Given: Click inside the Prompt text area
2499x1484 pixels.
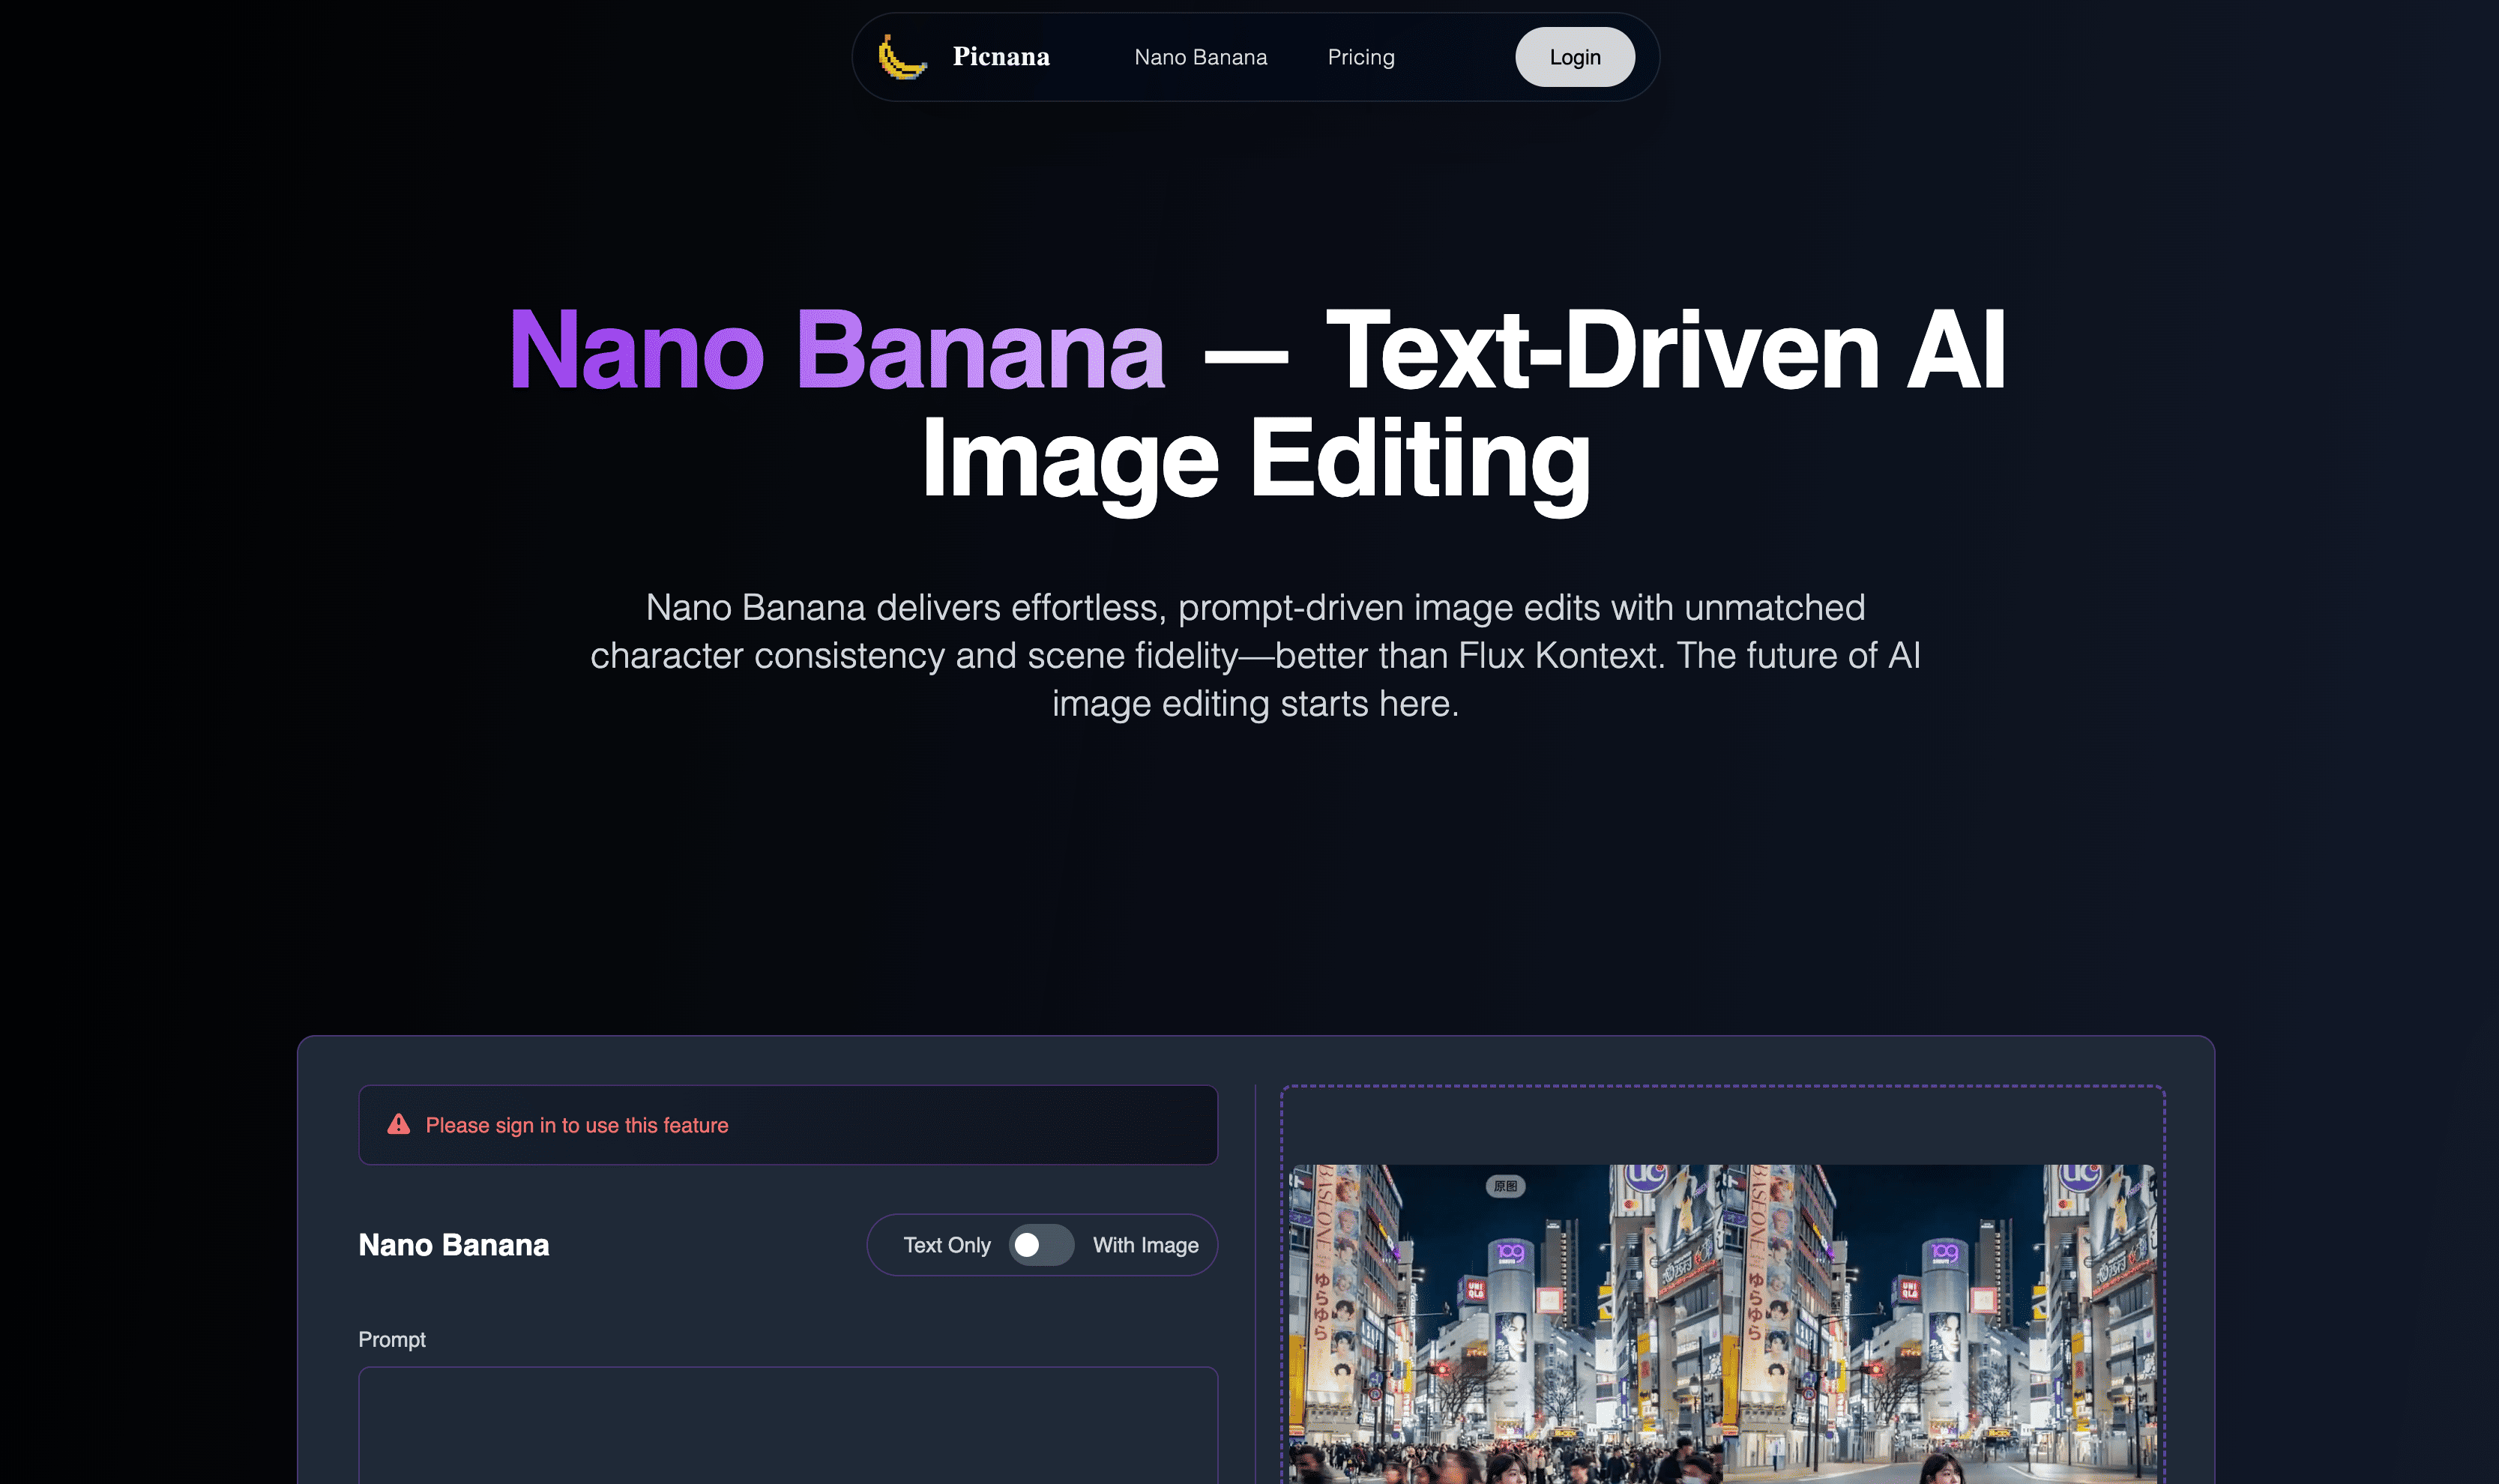Looking at the screenshot, I should 788,1425.
